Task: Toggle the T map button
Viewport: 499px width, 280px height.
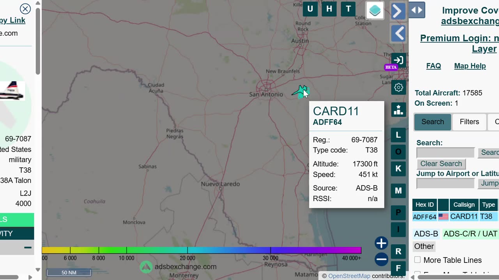Action: [349, 9]
